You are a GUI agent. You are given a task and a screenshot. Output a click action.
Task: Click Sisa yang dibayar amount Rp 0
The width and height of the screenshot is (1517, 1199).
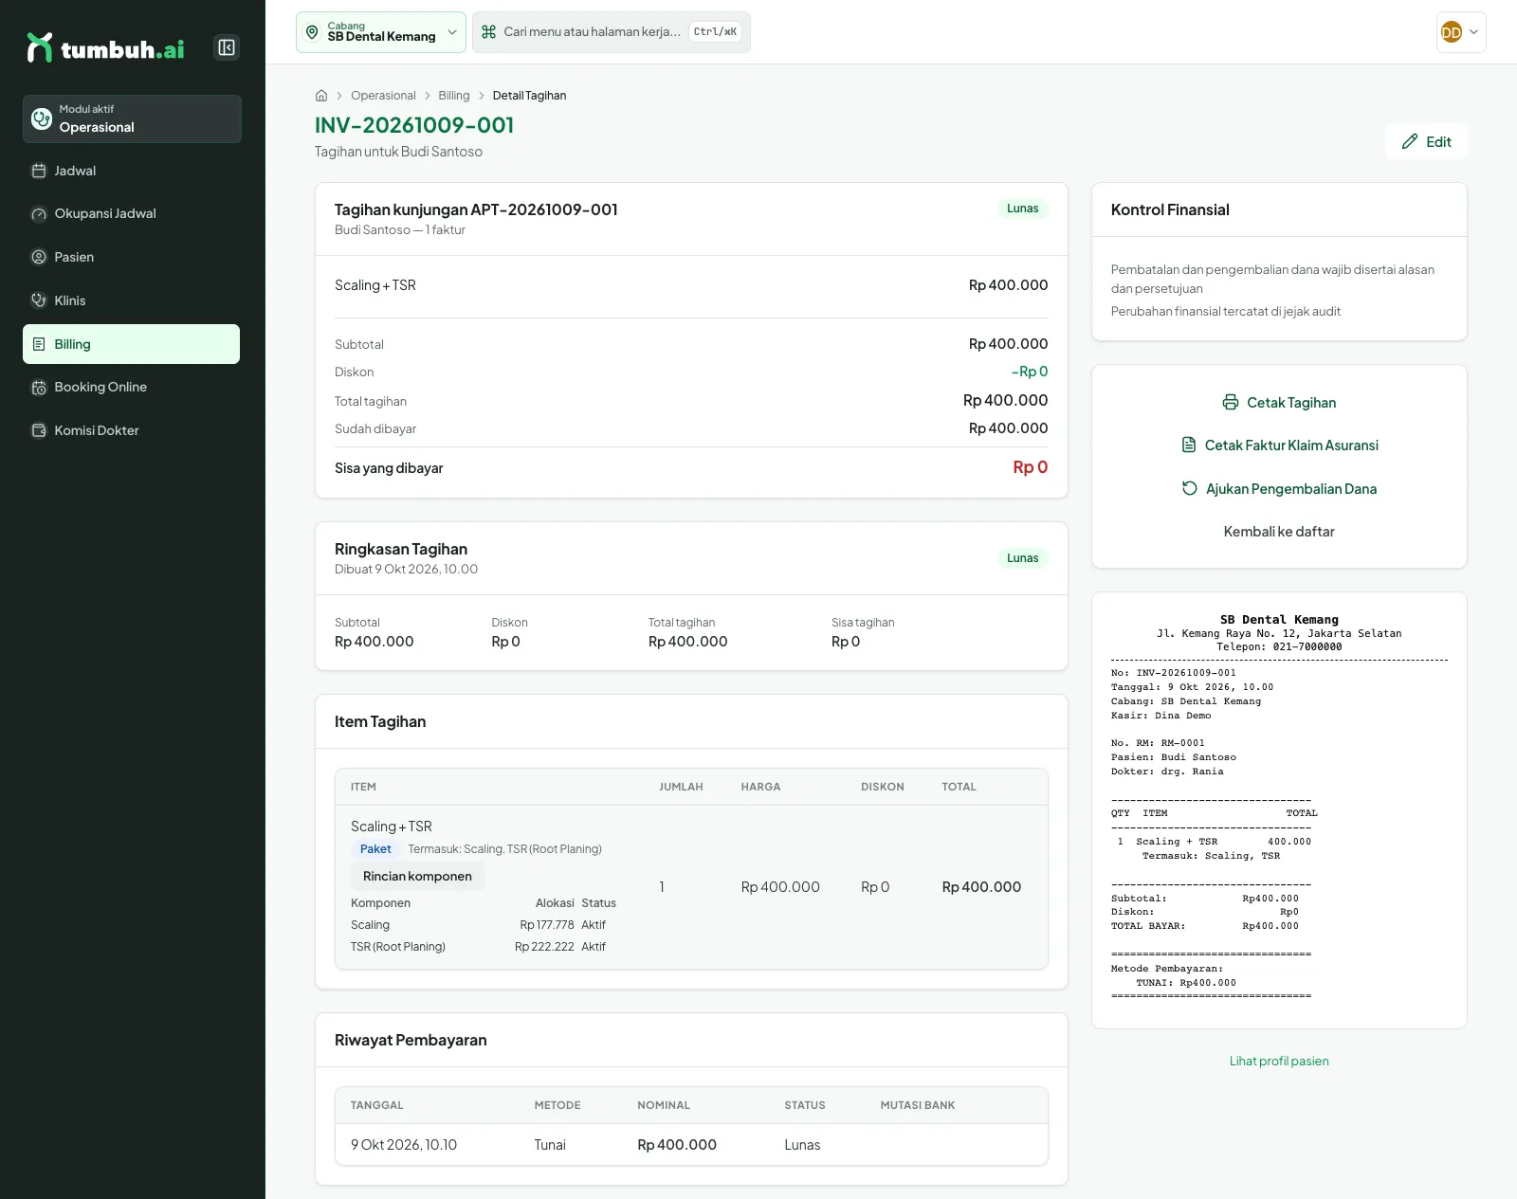1030,467
